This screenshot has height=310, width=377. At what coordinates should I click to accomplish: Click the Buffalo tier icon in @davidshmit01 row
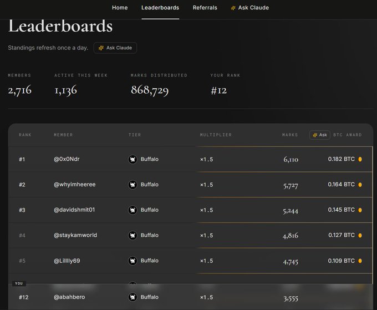[133, 210]
